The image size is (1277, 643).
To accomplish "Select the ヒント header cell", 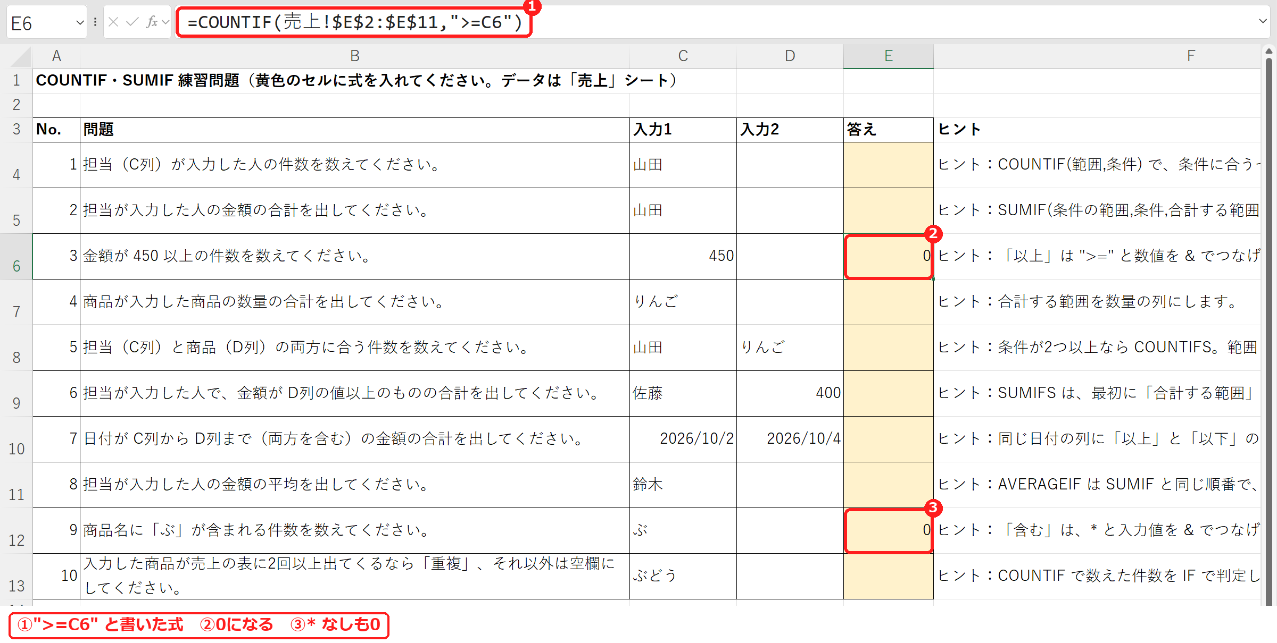I will pos(1097,130).
